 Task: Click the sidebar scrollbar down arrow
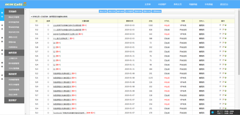click(26, 113)
